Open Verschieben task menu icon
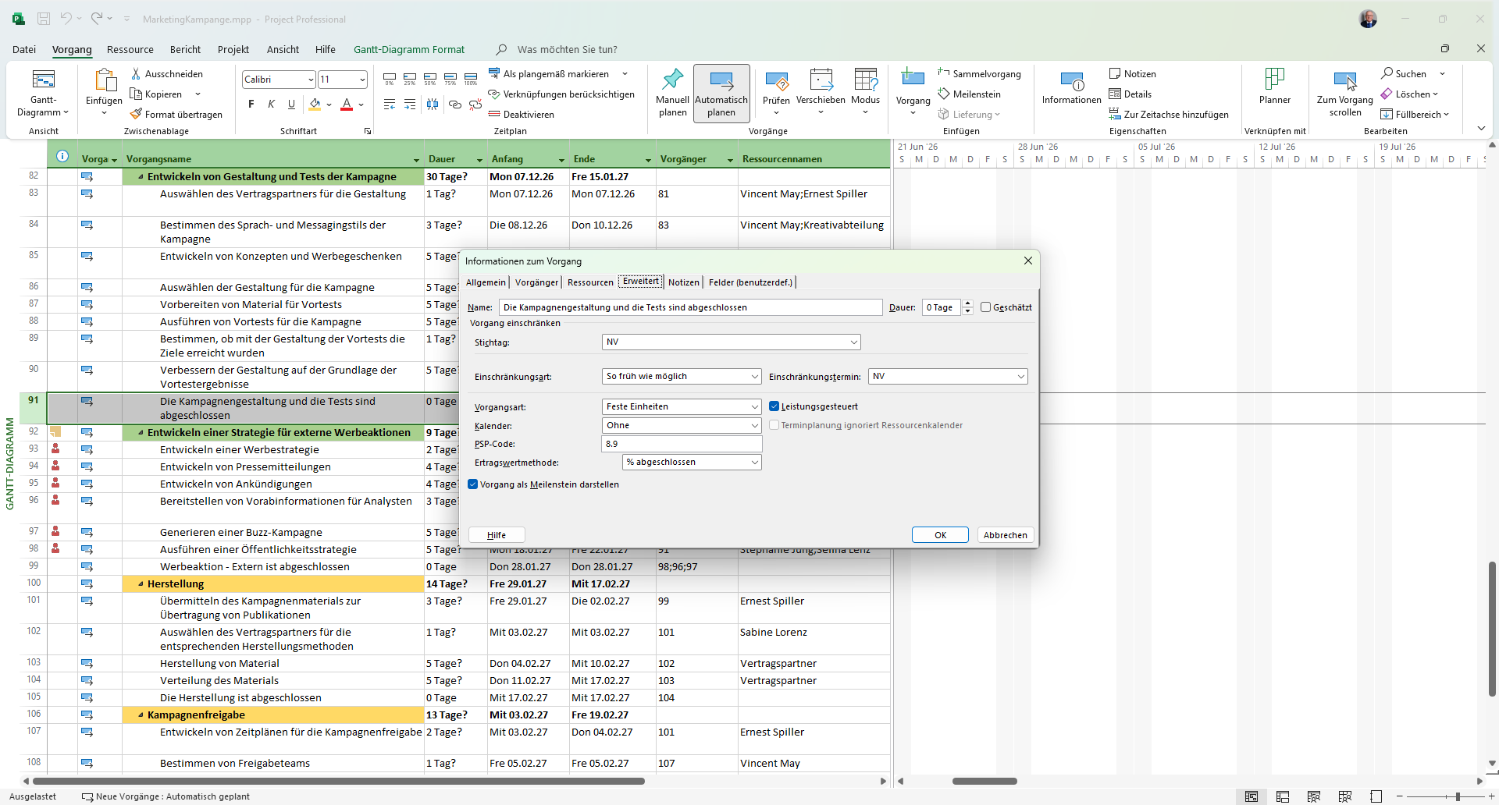1499x805 pixels. [821, 80]
